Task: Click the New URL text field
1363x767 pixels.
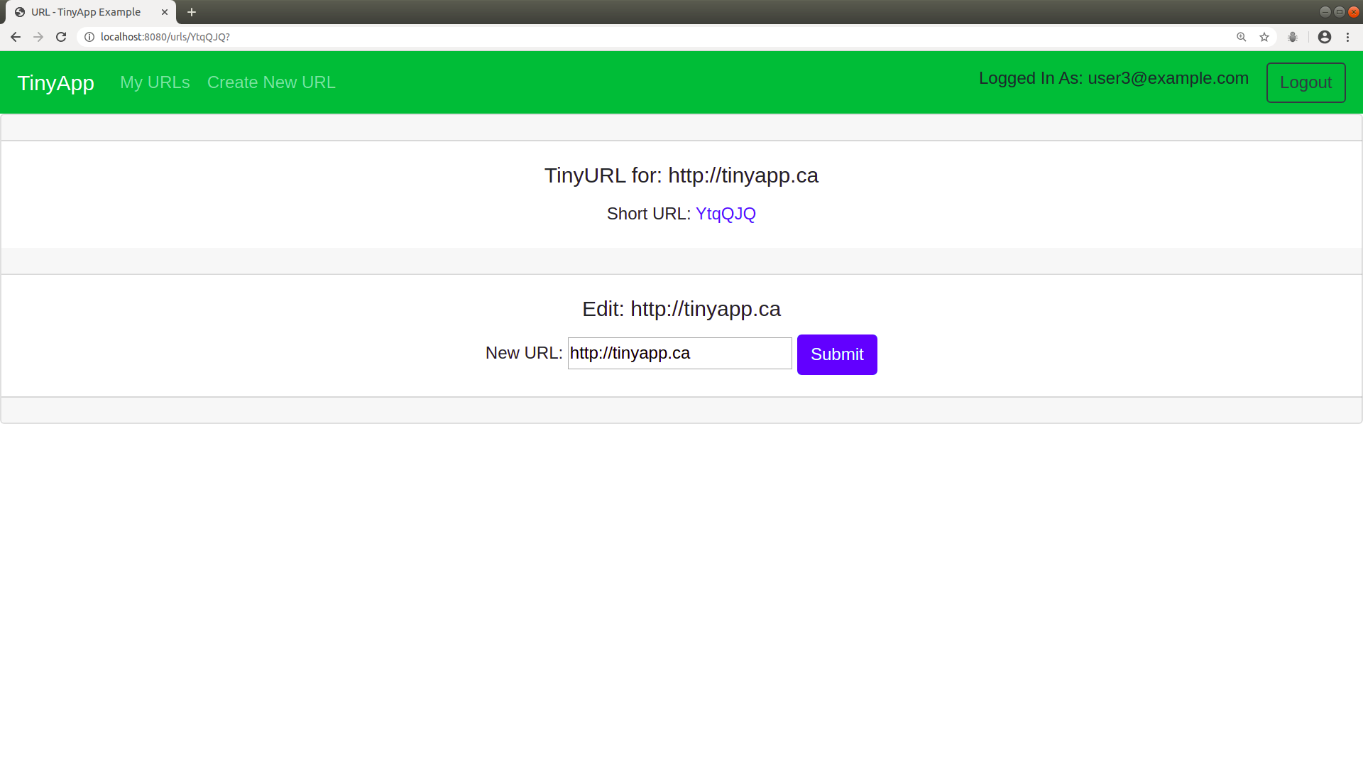Action: tap(679, 354)
